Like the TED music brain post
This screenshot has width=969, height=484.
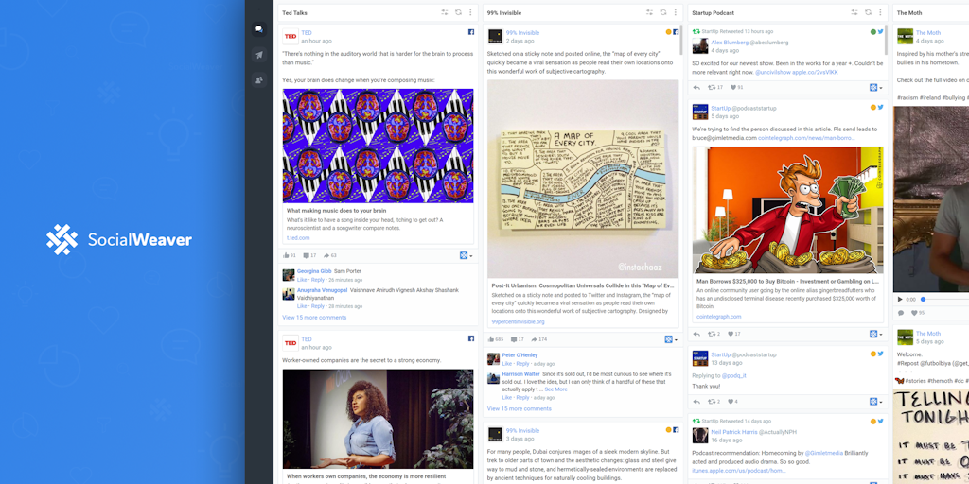(x=290, y=255)
